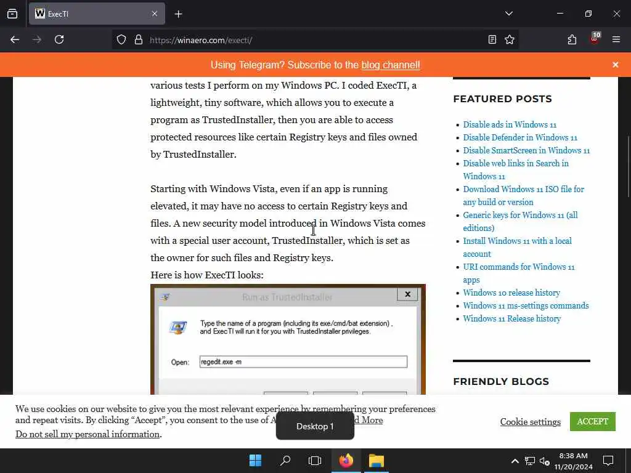This screenshot has width=631, height=473.
Task: Open Windows 10 release history link
Action: point(511,293)
